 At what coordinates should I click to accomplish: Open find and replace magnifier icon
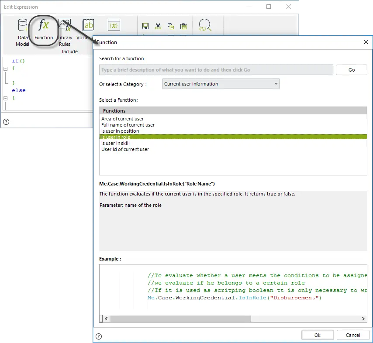tap(205, 25)
